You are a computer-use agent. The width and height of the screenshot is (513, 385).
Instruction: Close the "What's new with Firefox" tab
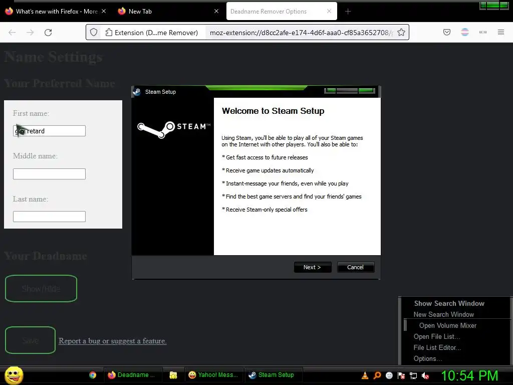click(x=104, y=11)
